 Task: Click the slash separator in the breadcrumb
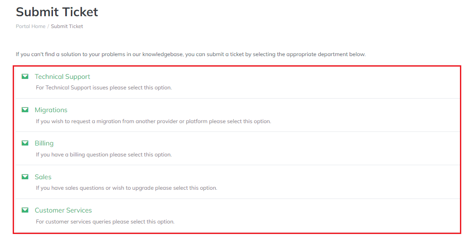48,26
